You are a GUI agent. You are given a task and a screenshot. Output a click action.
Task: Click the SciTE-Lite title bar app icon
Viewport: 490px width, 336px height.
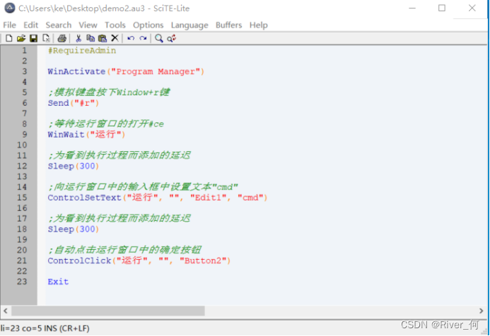10,8
